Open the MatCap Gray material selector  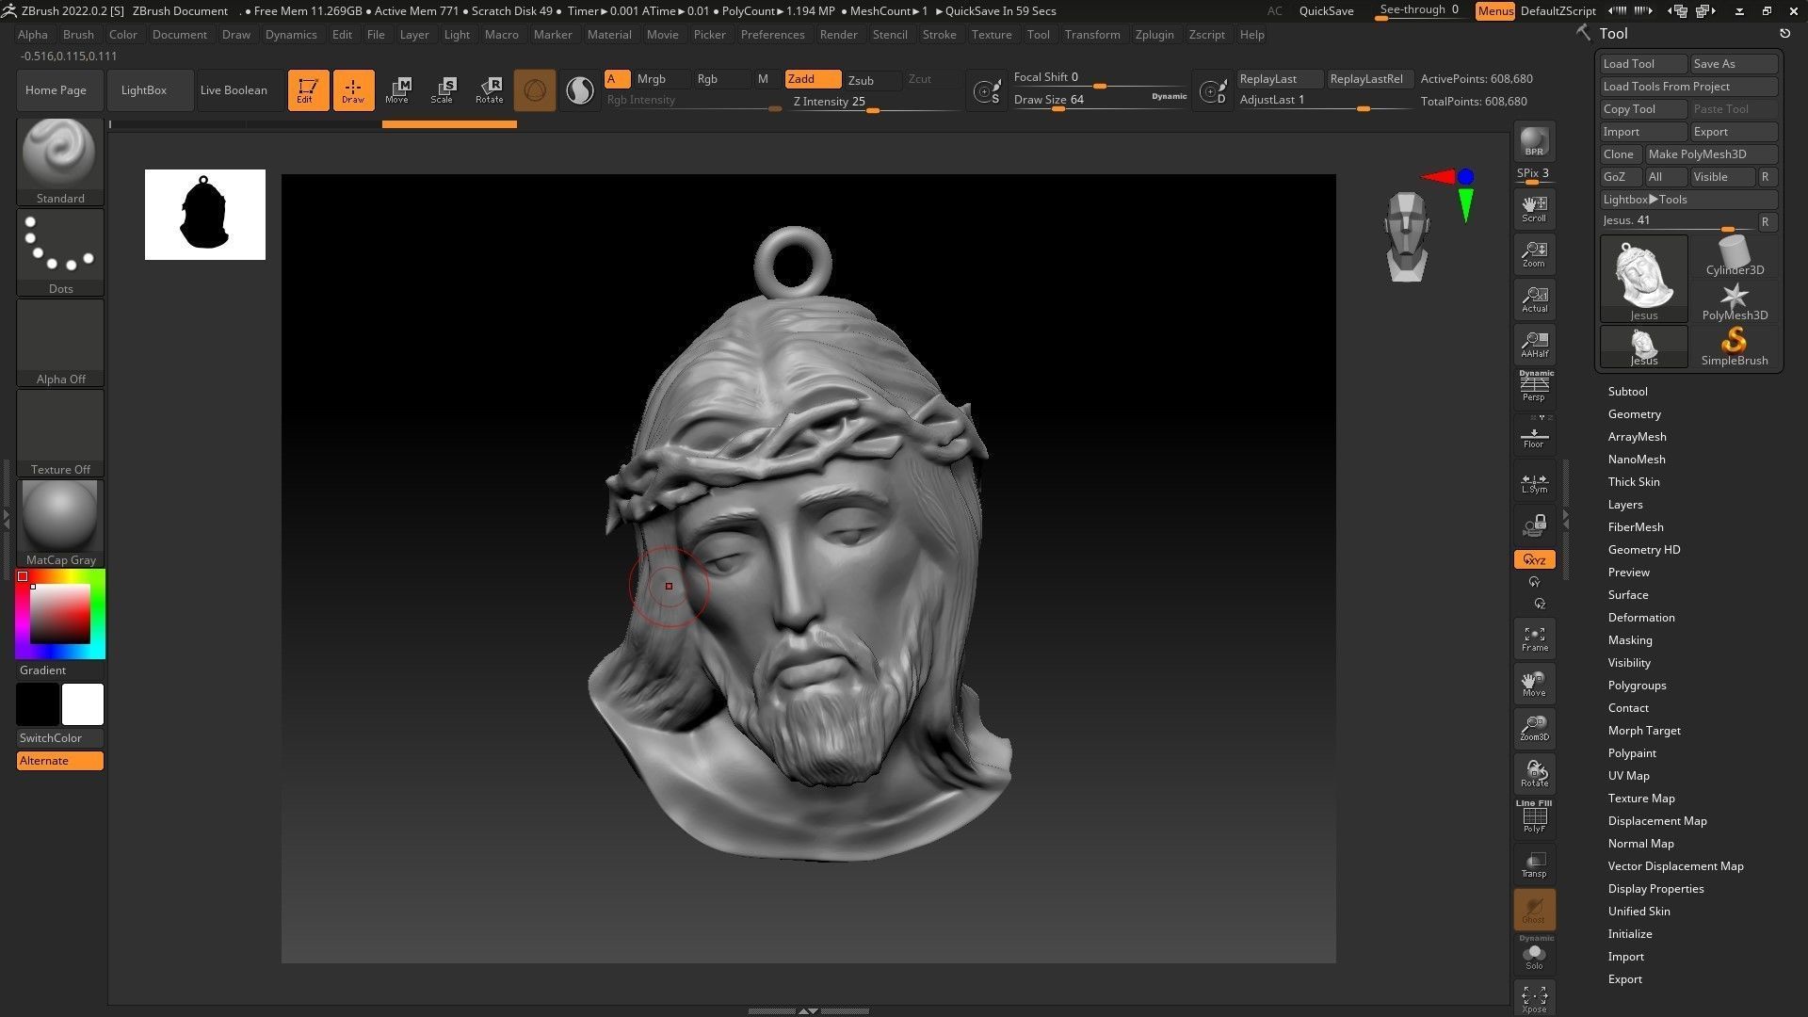[x=60, y=523]
